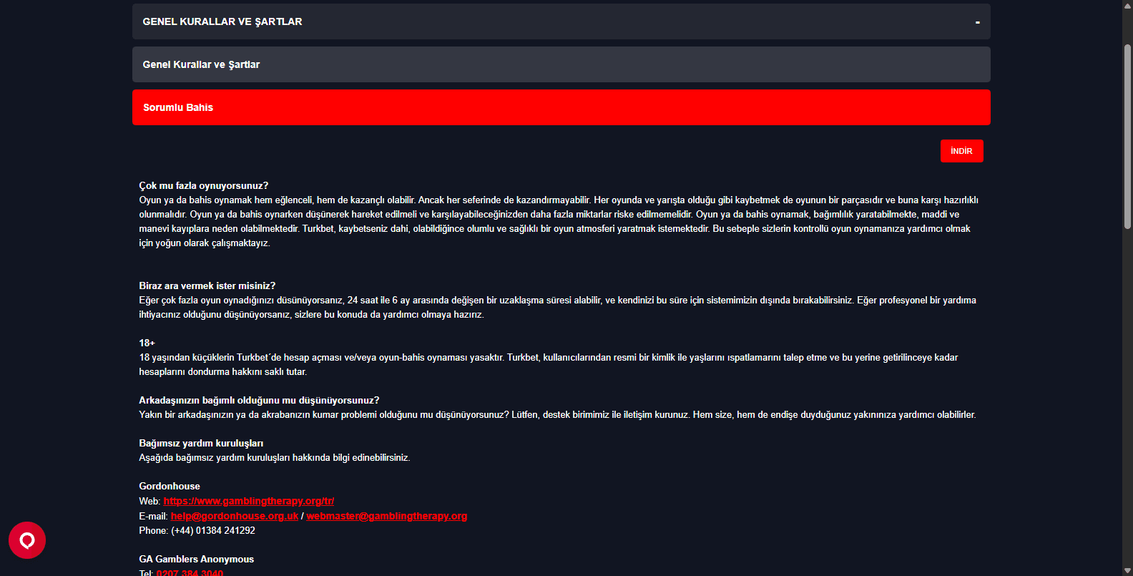Image resolution: width=1133 pixels, height=576 pixels.
Task: Collapse section using the minus icon
Action: [x=977, y=22]
